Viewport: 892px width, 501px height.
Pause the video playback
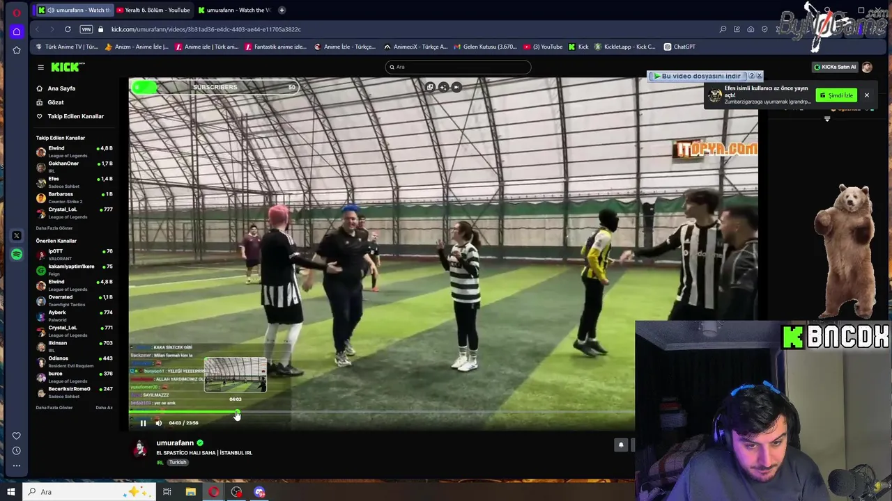coord(143,423)
